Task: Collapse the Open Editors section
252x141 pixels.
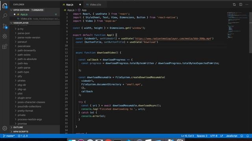Action: point(35,10)
